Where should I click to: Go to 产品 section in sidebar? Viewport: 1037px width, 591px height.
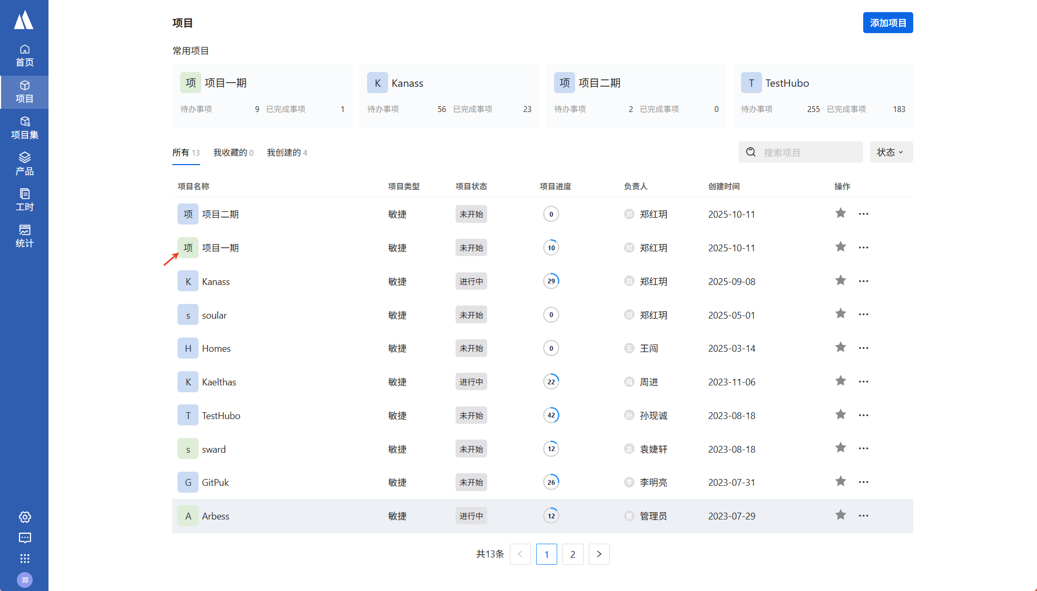click(24, 164)
